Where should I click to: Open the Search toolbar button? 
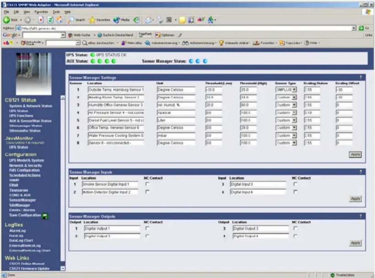(x=76, y=20)
